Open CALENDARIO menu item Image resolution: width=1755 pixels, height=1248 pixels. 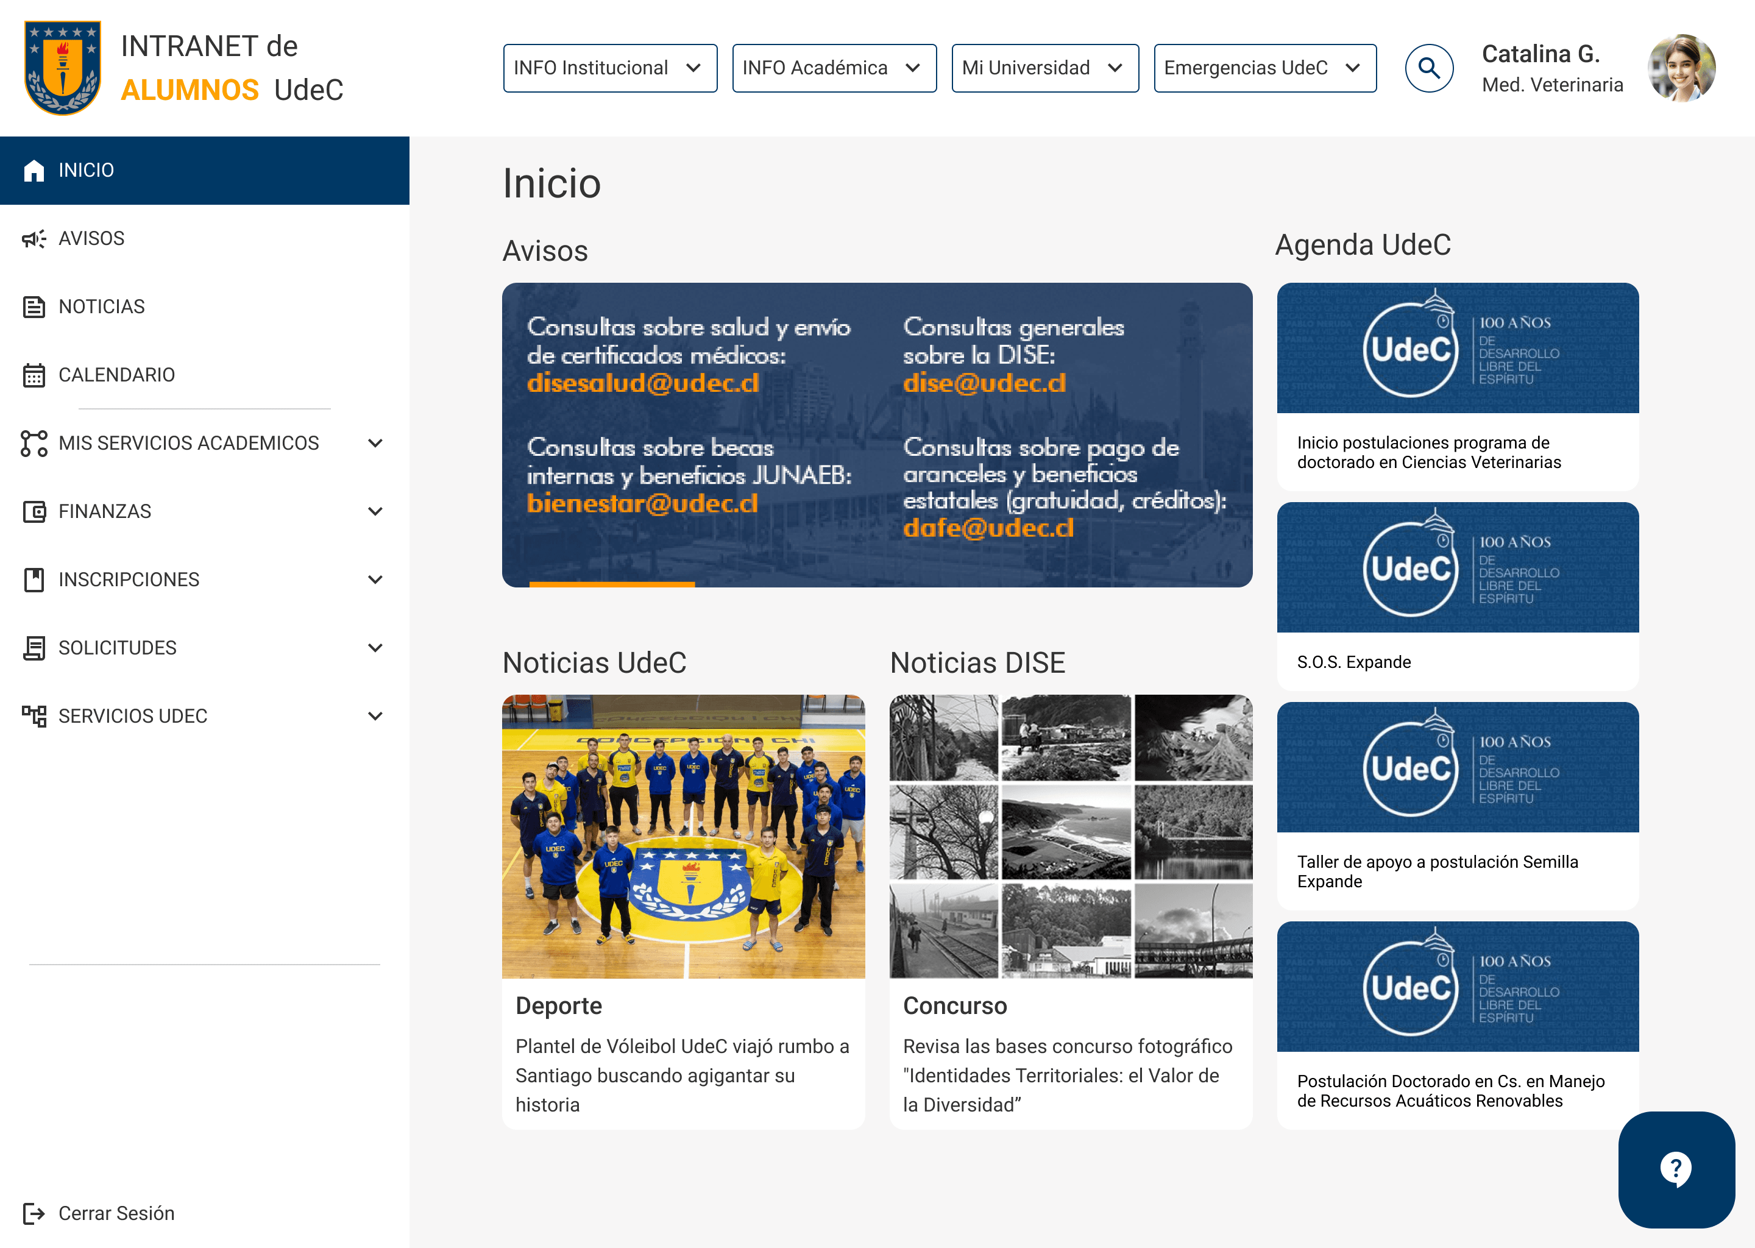204,375
